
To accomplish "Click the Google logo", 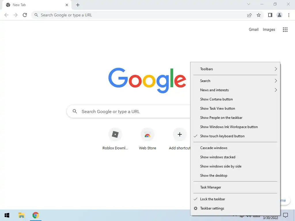I will [x=147, y=81].
